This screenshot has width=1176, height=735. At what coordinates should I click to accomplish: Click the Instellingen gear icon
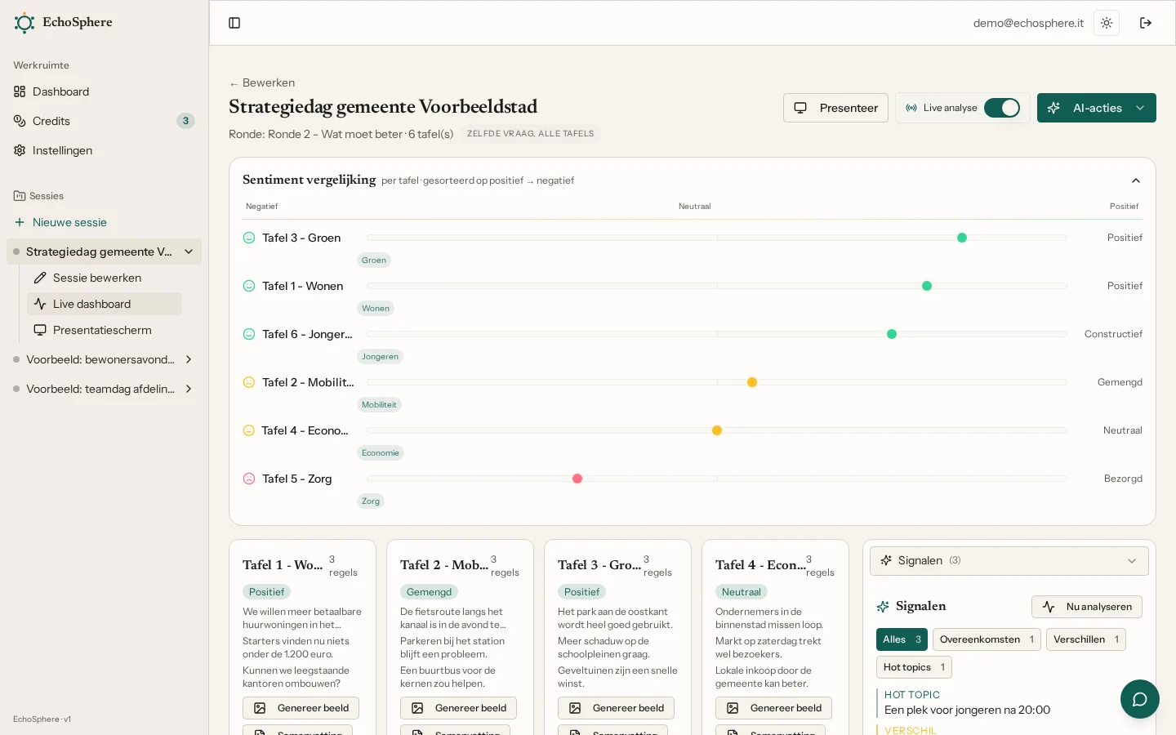20,150
